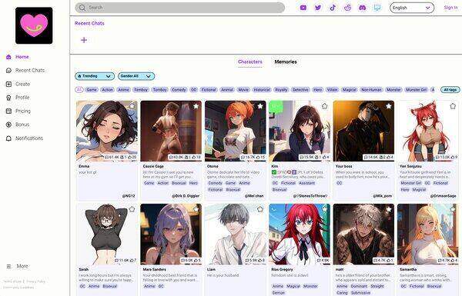Image resolution: width=462 pixels, height=296 pixels.
Task: Toggle favorite star on Samantha card
Action: 453,209
